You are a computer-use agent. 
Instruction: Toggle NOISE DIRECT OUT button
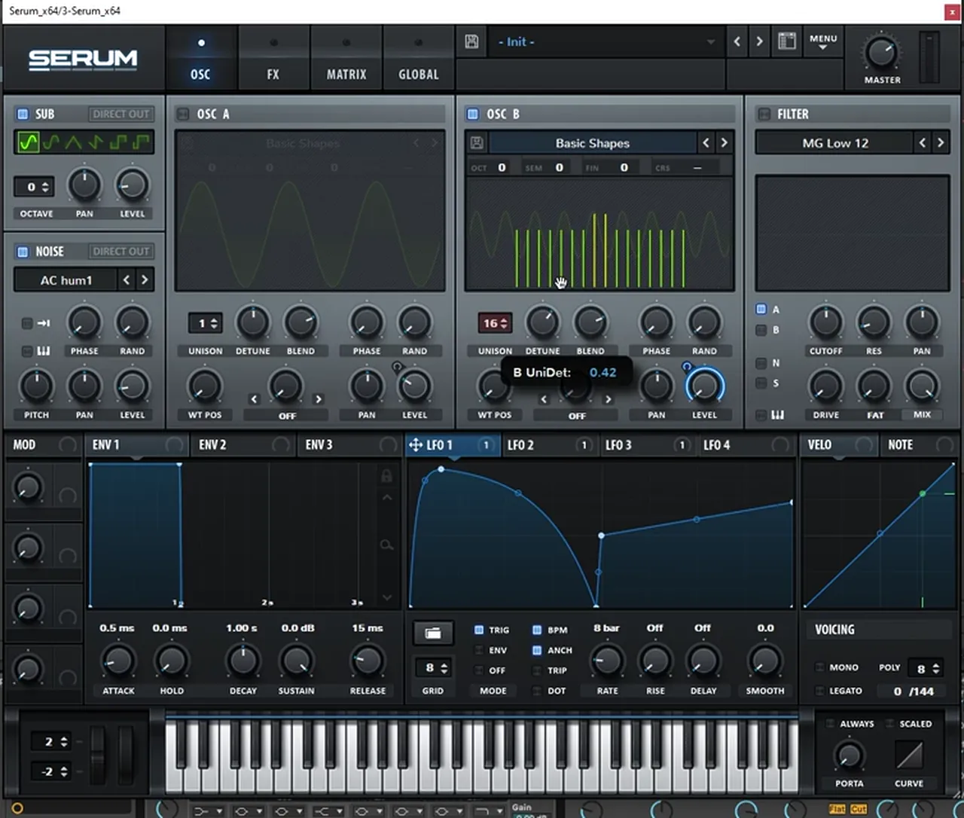(120, 252)
